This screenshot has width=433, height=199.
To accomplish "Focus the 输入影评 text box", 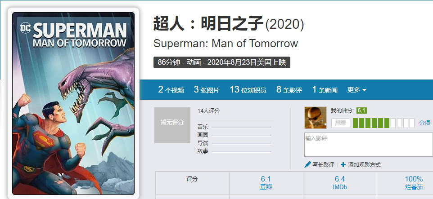I will point(368,145).
